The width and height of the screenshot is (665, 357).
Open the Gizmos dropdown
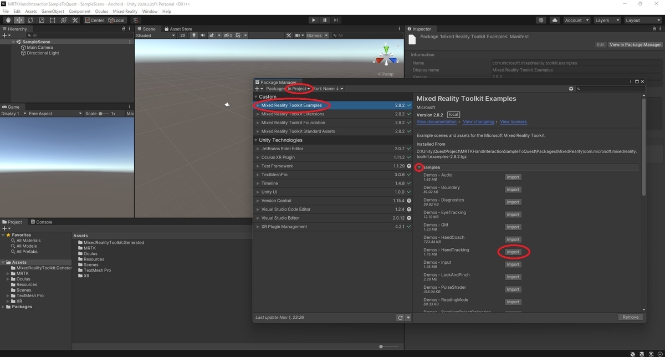tap(317, 35)
